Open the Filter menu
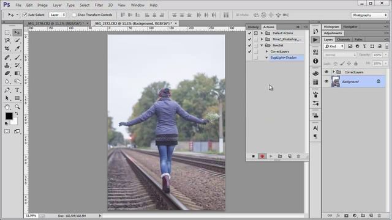The height and width of the screenshot is (220, 392). [99, 5]
